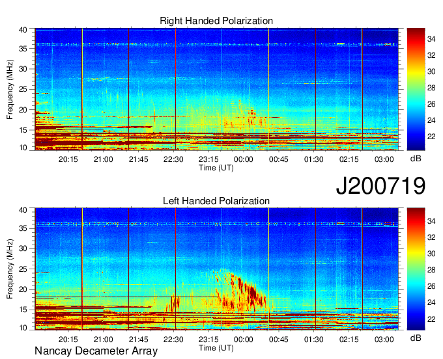Click the 25 MHz tick on lower frequency axis

click(x=23, y=269)
